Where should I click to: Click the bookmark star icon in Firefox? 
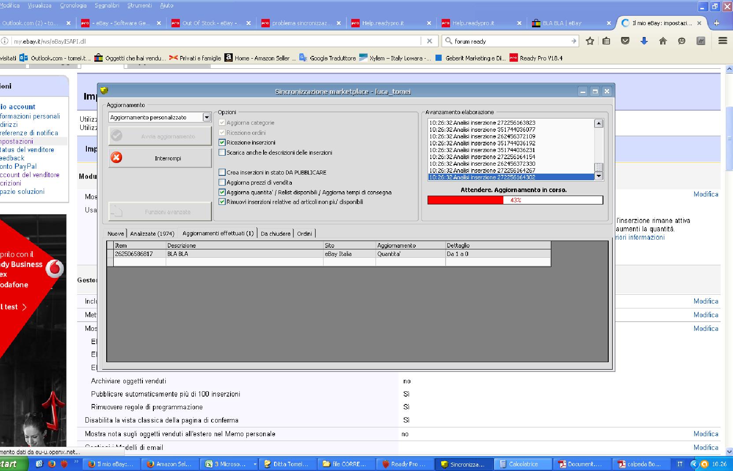point(590,41)
